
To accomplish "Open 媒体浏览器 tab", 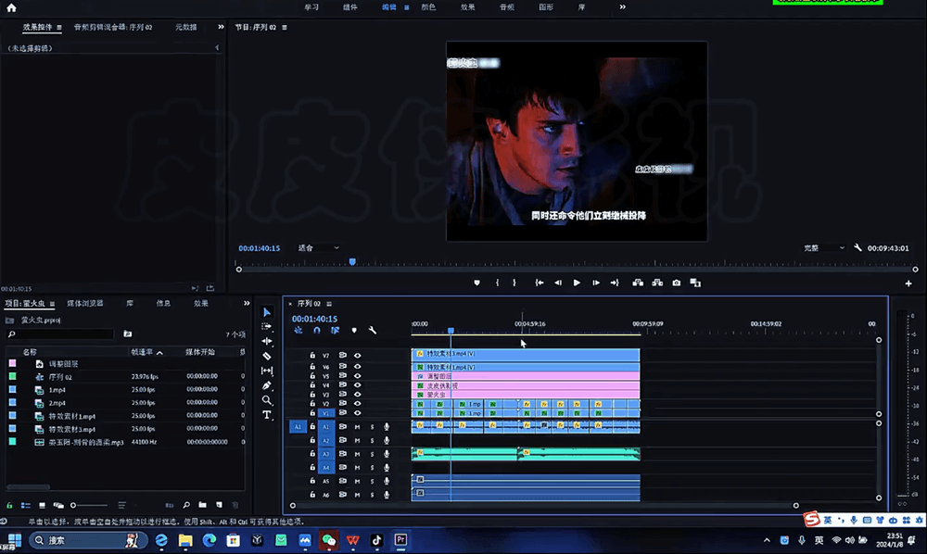I will click(x=85, y=304).
